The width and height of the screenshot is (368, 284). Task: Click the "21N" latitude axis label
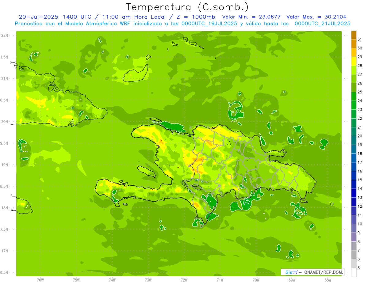tap(5, 78)
